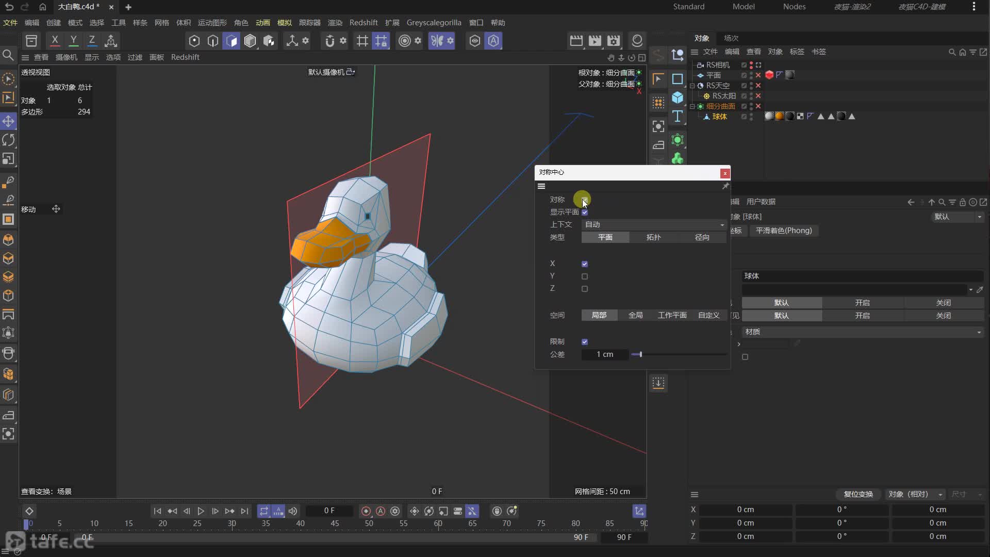Open render settings clapperboard with gear
The height and width of the screenshot is (557, 990).
click(614, 41)
